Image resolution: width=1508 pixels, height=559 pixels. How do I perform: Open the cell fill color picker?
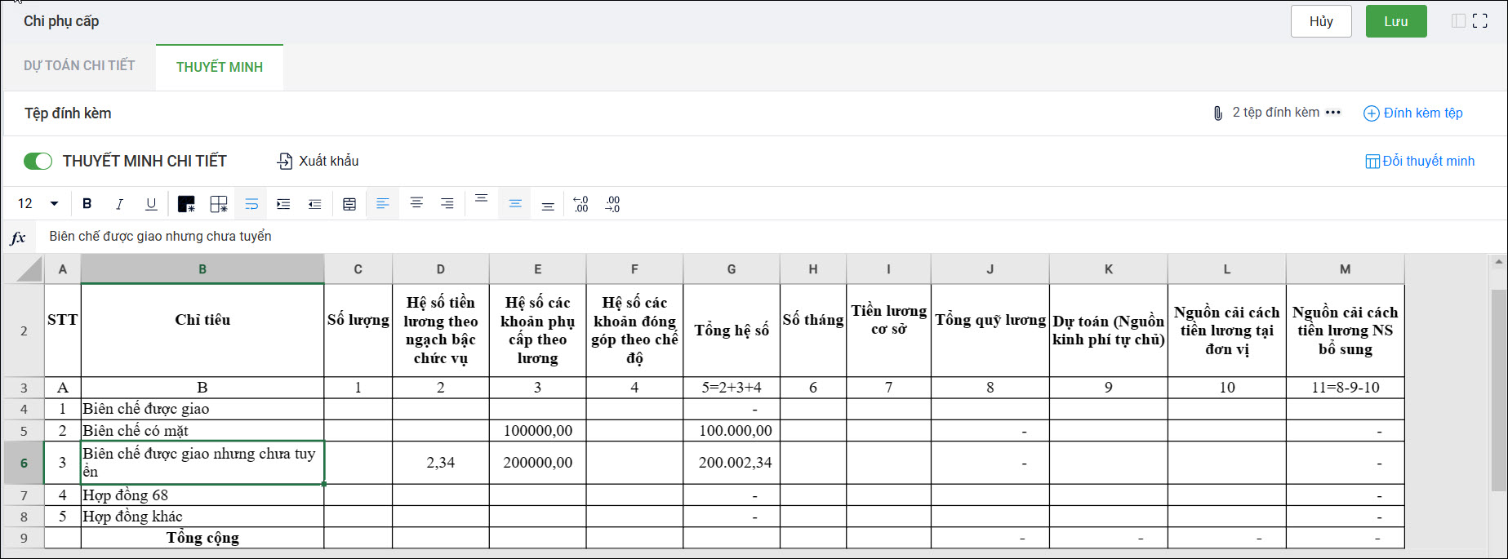pos(186,204)
